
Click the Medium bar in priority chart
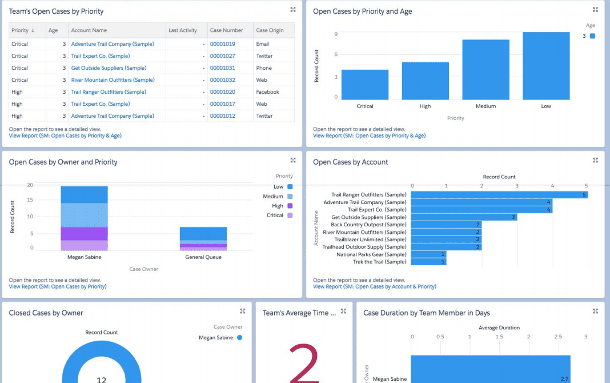click(485, 69)
